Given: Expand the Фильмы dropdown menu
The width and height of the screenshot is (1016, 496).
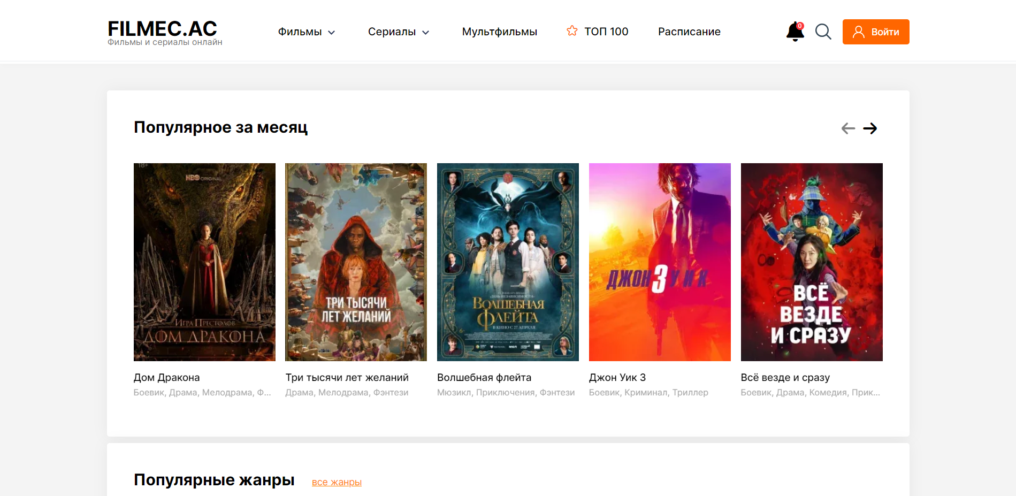Looking at the screenshot, I should pyautogui.click(x=306, y=32).
